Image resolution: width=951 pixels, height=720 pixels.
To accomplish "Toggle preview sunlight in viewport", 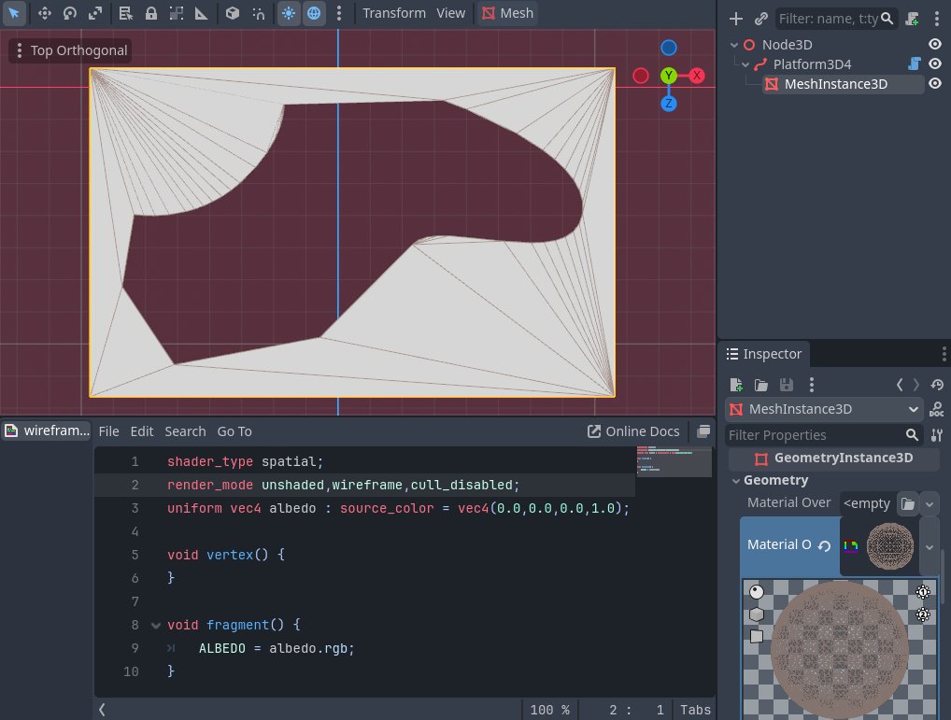I will click(x=289, y=13).
